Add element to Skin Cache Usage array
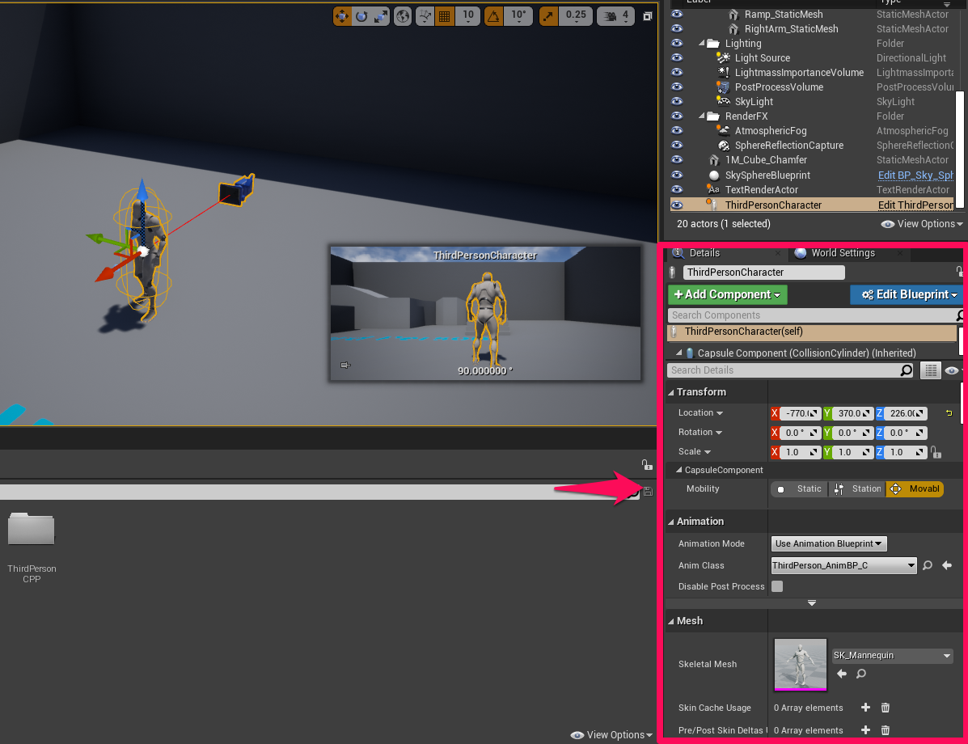 click(x=865, y=708)
